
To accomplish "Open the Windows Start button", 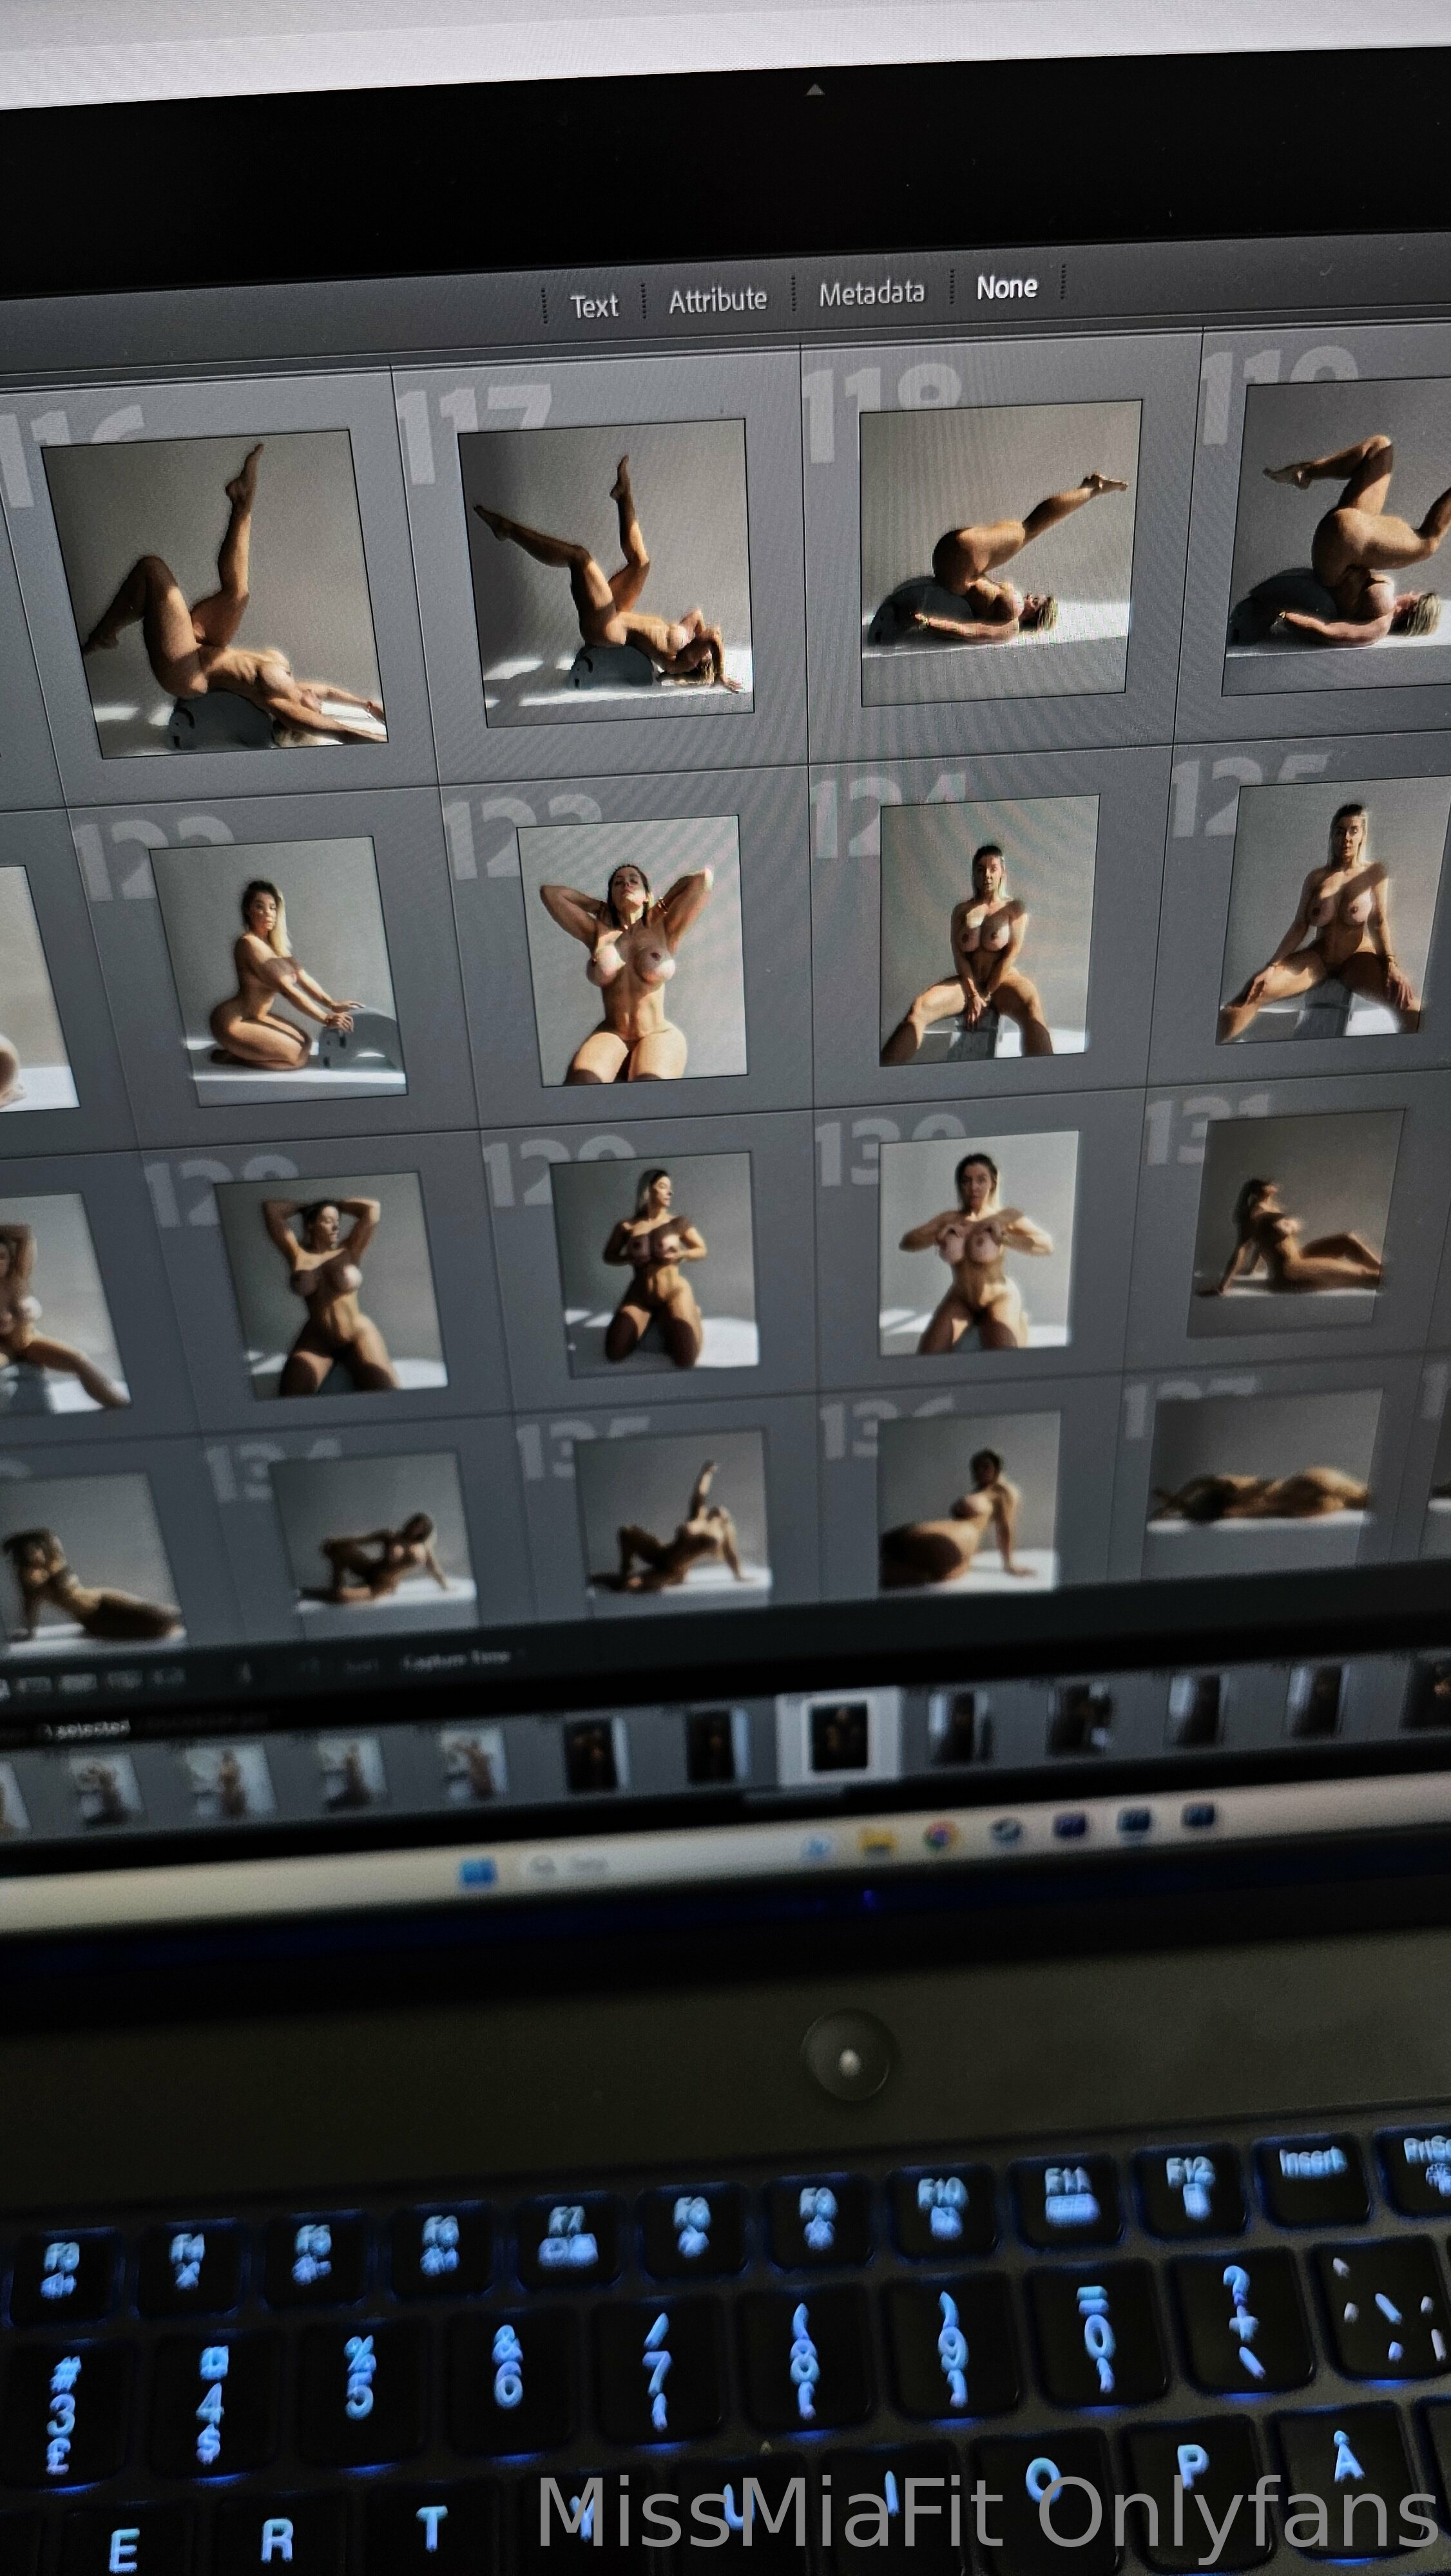I will point(478,1872).
